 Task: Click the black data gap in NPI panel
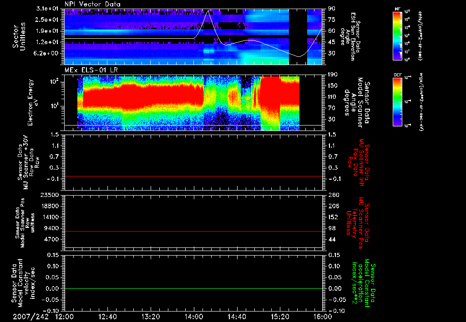click(x=298, y=36)
